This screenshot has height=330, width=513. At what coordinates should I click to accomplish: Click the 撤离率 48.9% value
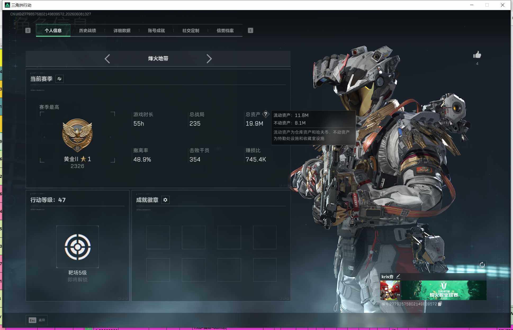tap(142, 160)
